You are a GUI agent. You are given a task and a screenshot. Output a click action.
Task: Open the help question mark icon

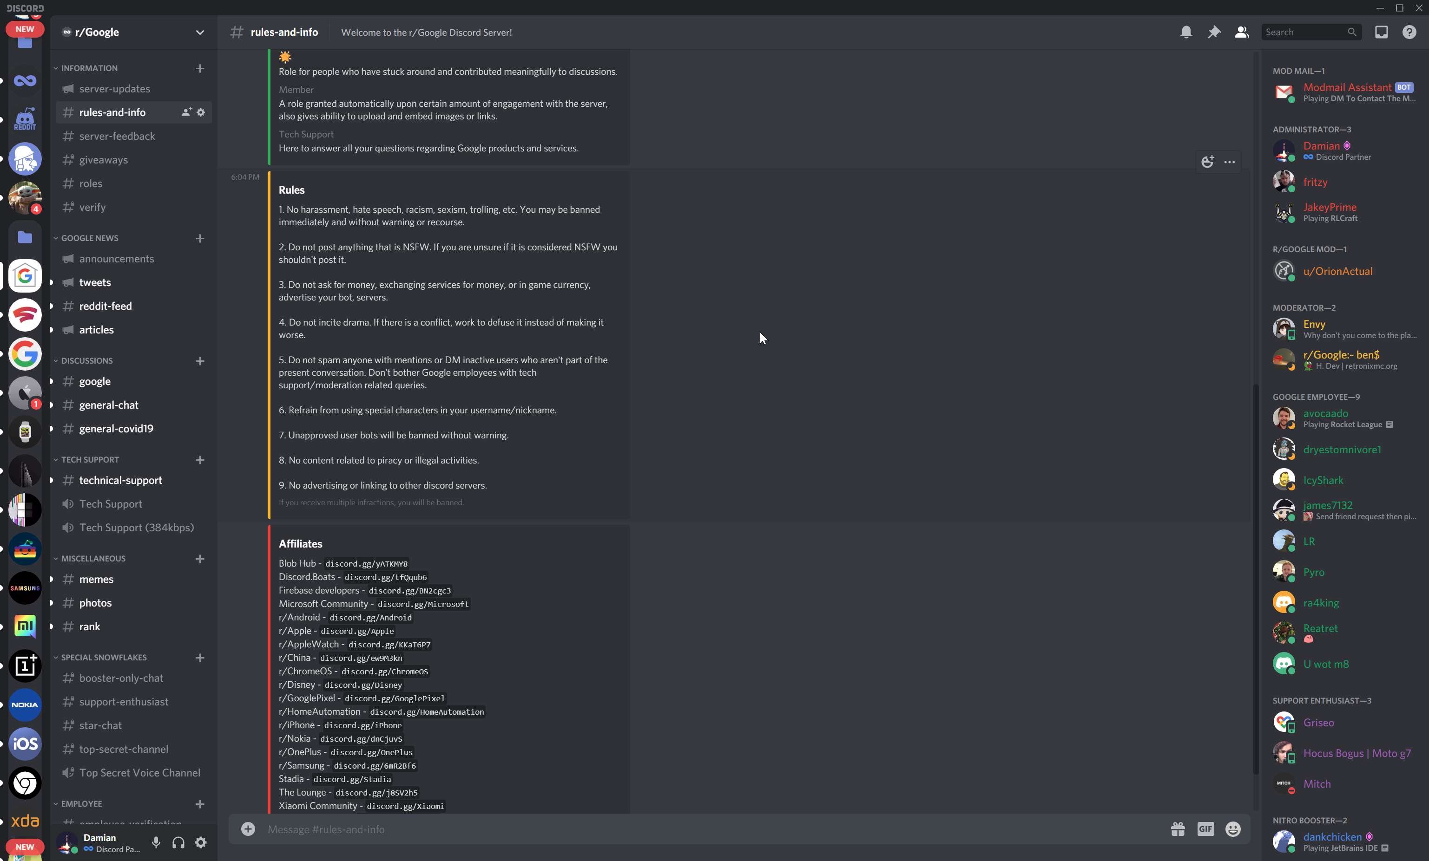[1409, 33]
